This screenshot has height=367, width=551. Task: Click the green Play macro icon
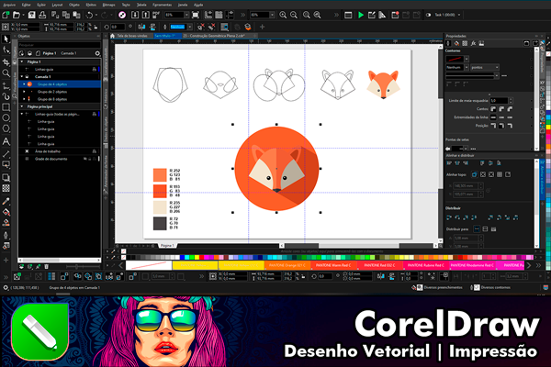pos(360,15)
